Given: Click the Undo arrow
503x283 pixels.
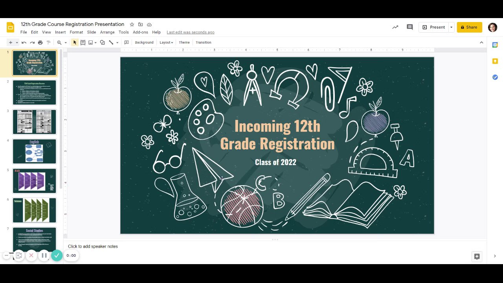Looking at the screenshot, I should [24, 42].
